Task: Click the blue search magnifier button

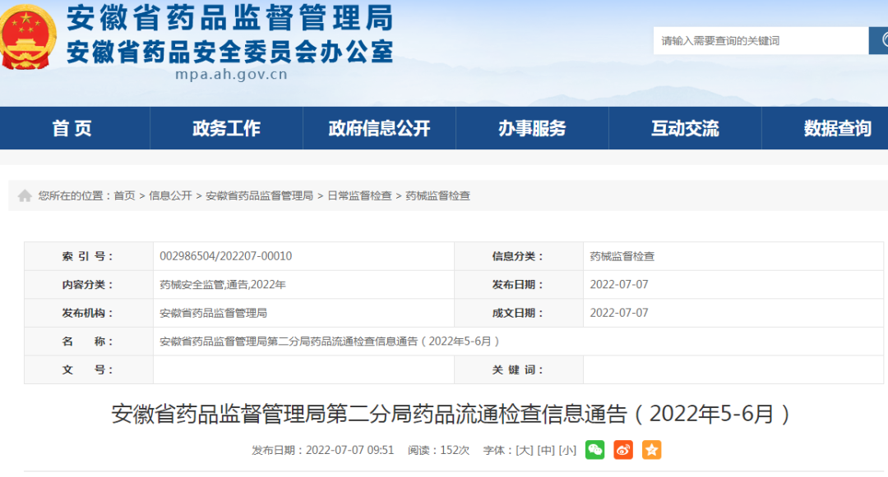Action: (x=880, y=40)
